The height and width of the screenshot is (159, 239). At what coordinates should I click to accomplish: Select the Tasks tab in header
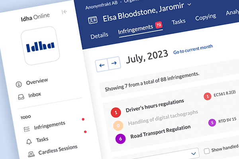(178, 22)
